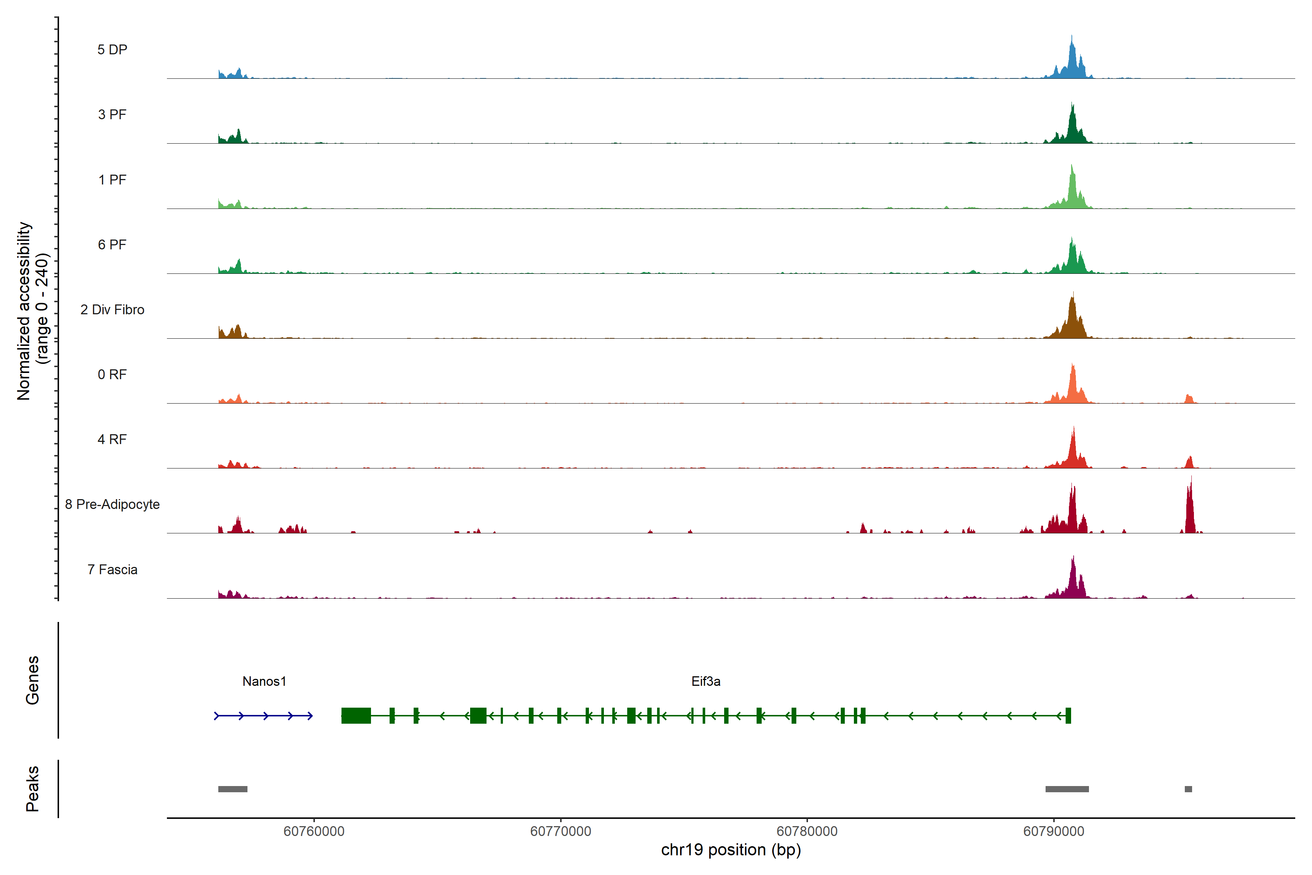Screen dimensions: 1312x875
Task: Click the Genes panel label
Action: 32,680
